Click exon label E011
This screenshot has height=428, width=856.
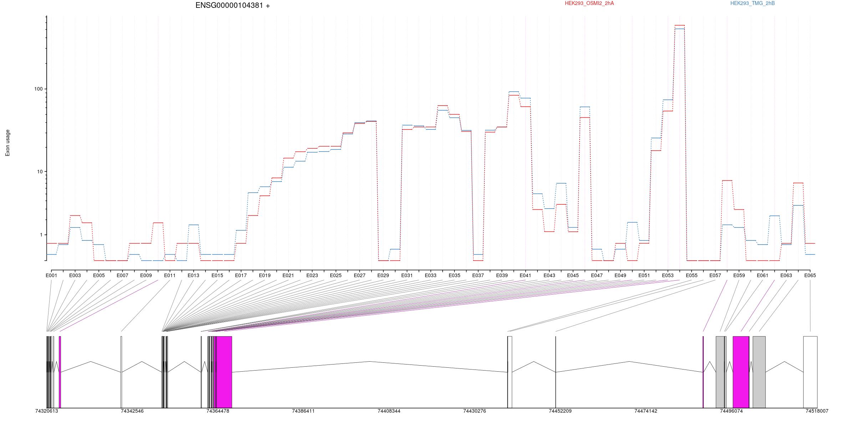[170, 275]
